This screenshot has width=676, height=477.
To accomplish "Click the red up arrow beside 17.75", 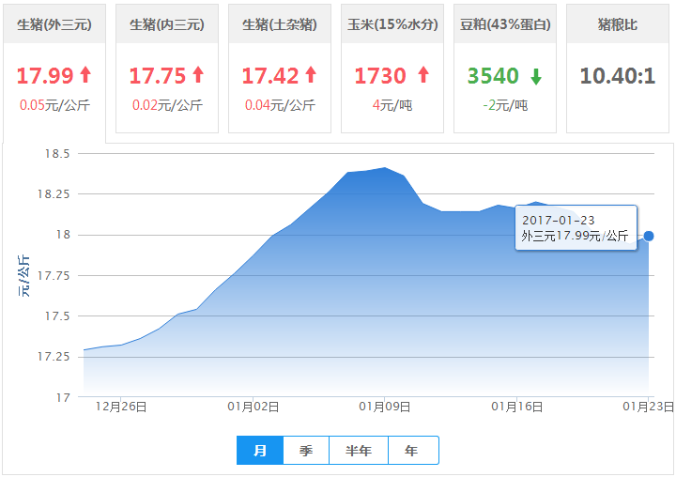I will pos(198,75).
